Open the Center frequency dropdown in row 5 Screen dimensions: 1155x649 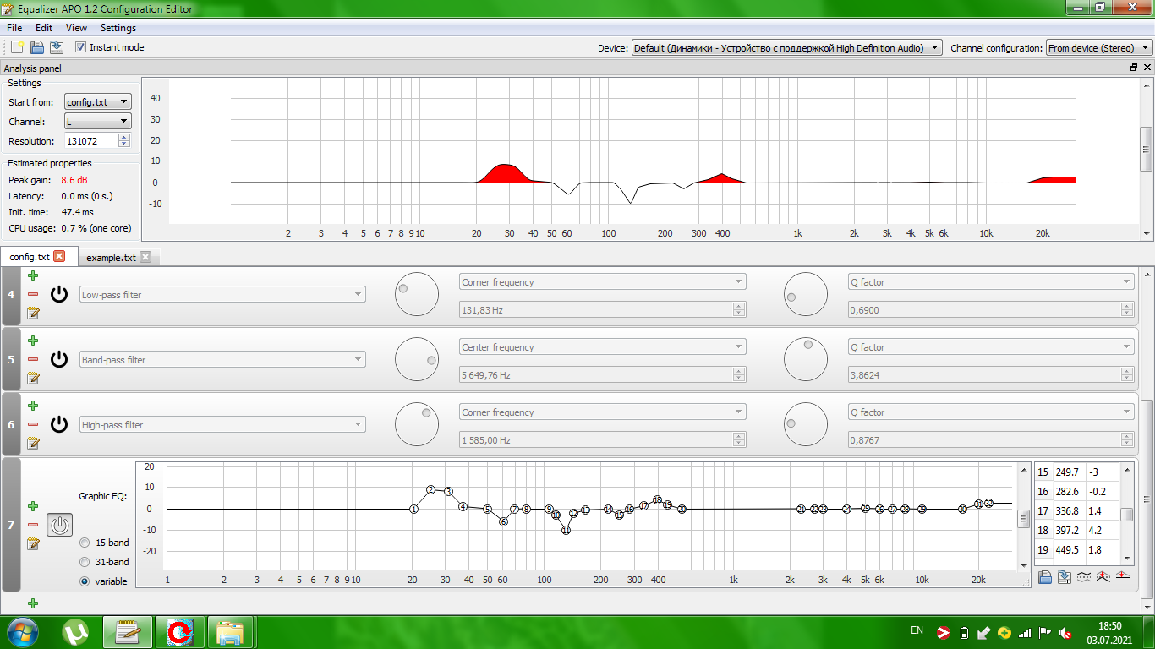point(602,347)
